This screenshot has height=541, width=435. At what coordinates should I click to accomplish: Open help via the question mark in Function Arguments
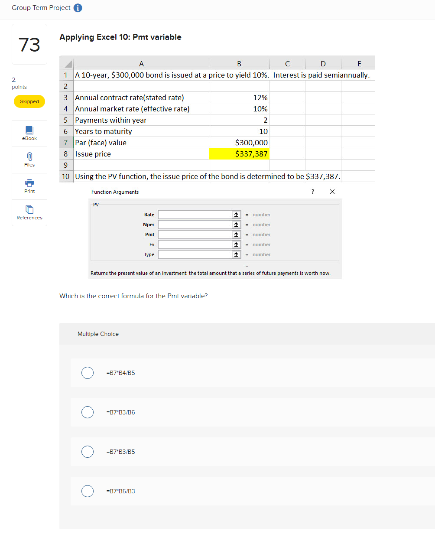pos(312,191)
